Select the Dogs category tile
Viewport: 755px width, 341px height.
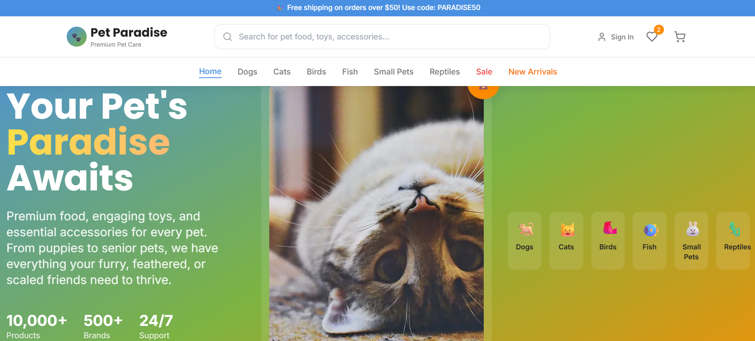524,241
